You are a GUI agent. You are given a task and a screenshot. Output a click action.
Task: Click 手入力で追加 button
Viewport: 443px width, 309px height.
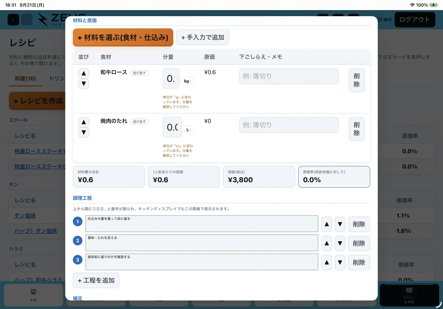point(203,37)
